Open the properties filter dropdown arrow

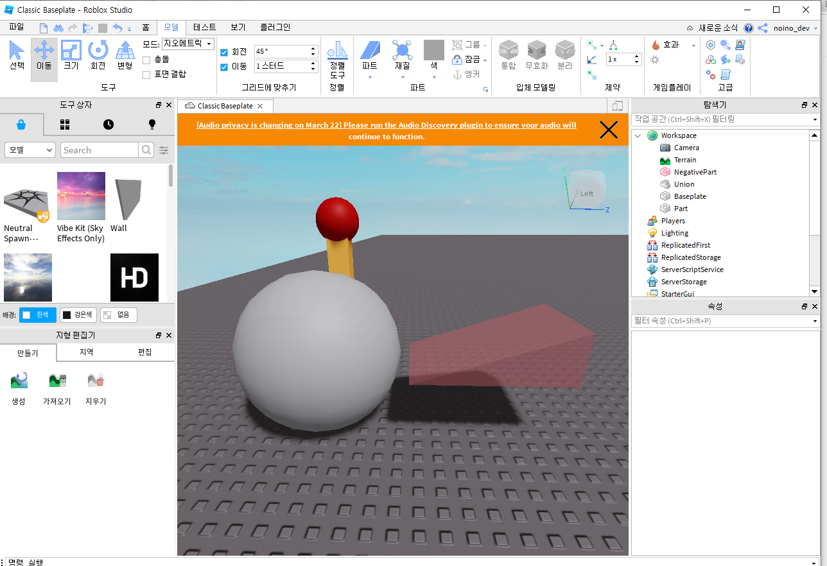[x=815, y=321]
